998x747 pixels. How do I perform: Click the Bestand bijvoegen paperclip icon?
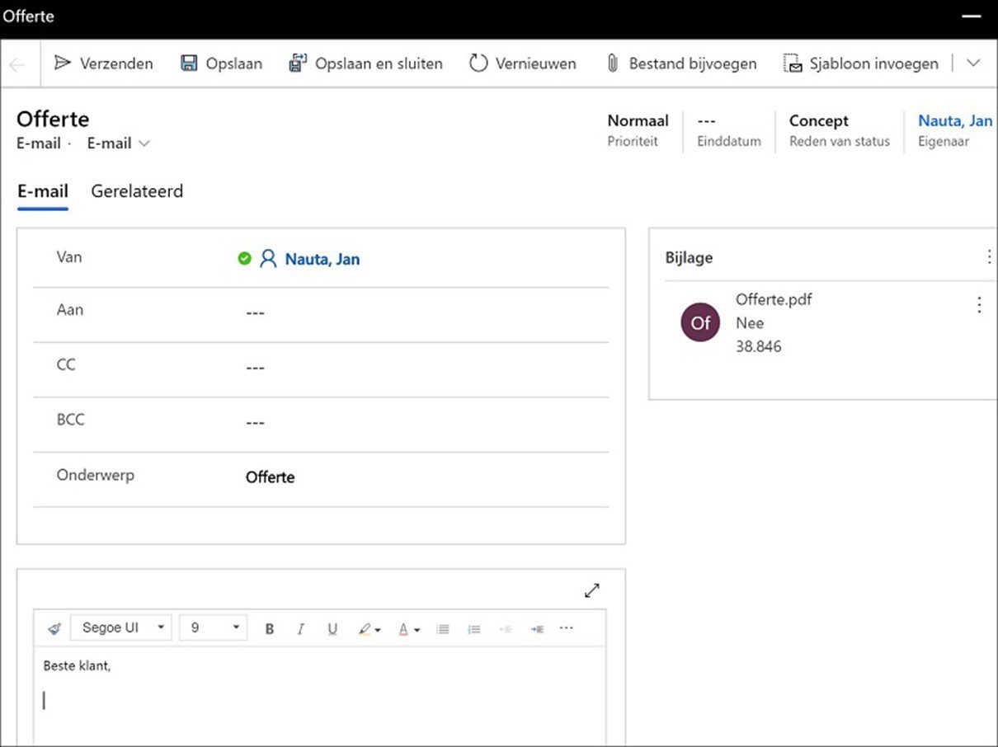[612, 63]
